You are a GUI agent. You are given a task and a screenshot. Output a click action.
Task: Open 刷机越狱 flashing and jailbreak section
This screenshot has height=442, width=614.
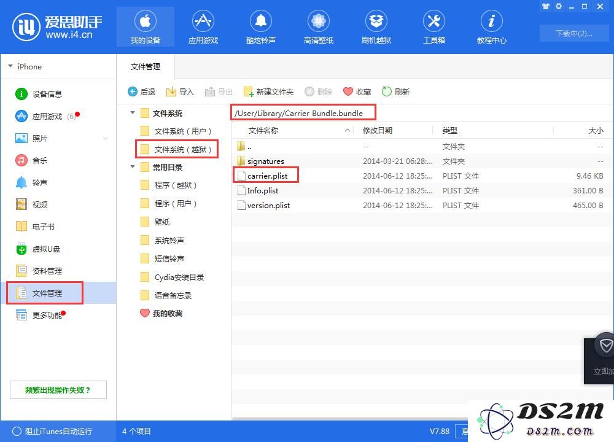(x=376, y=26)
